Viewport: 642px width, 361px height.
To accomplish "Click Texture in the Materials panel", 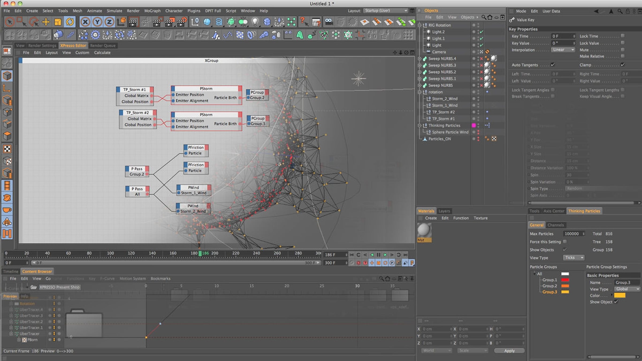I will pyautogui.click(x=481, y=218).
